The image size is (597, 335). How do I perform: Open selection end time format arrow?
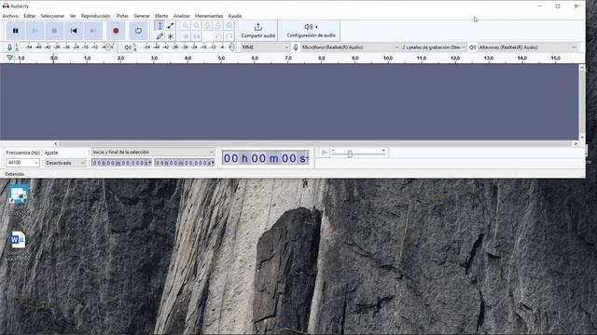(213, 163)
